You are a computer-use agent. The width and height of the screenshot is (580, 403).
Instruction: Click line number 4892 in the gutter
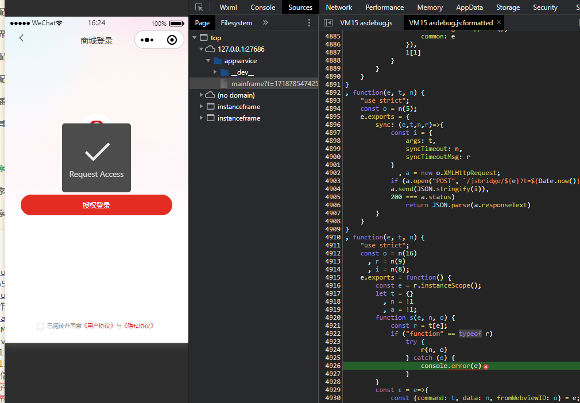(x=332, y=92)
